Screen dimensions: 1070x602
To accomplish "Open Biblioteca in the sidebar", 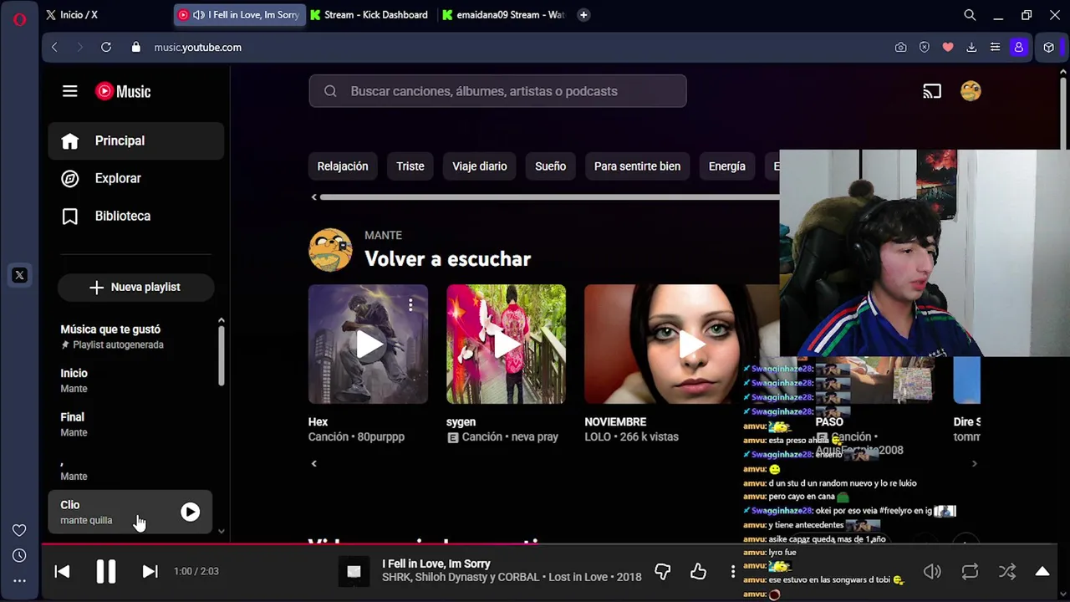I will click(135, 216).
